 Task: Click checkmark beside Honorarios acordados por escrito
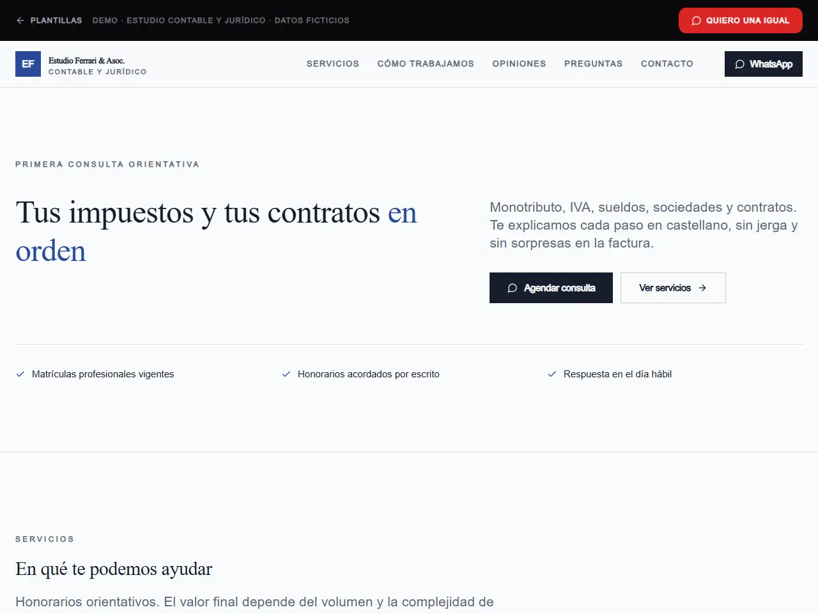click(286, 374)
